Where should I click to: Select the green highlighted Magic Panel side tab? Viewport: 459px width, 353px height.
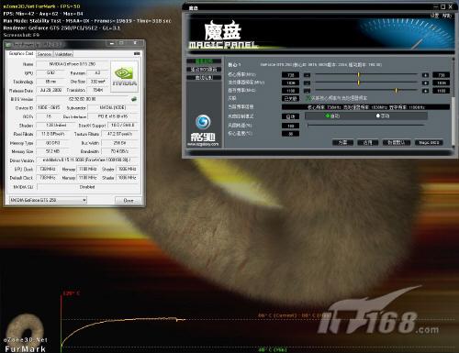click(x=204, y=61)
